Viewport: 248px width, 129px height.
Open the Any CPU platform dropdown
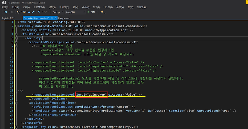point(75,12)
